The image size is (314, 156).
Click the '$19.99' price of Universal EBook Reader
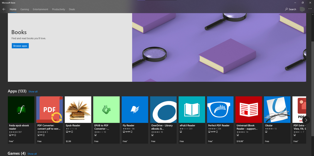click(240, 142)
